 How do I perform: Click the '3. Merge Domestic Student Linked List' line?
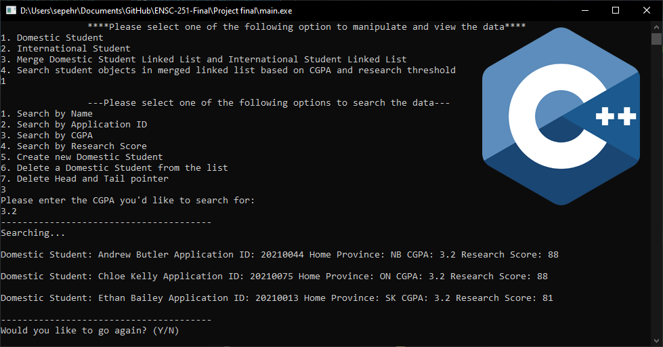point(203,59)
